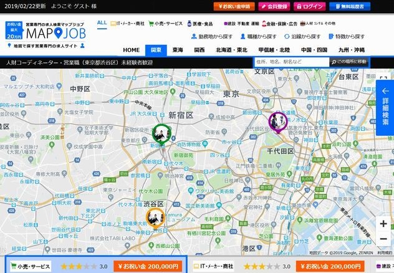
Task: Click the orange job marker in Shibuya
Action: 154,216
